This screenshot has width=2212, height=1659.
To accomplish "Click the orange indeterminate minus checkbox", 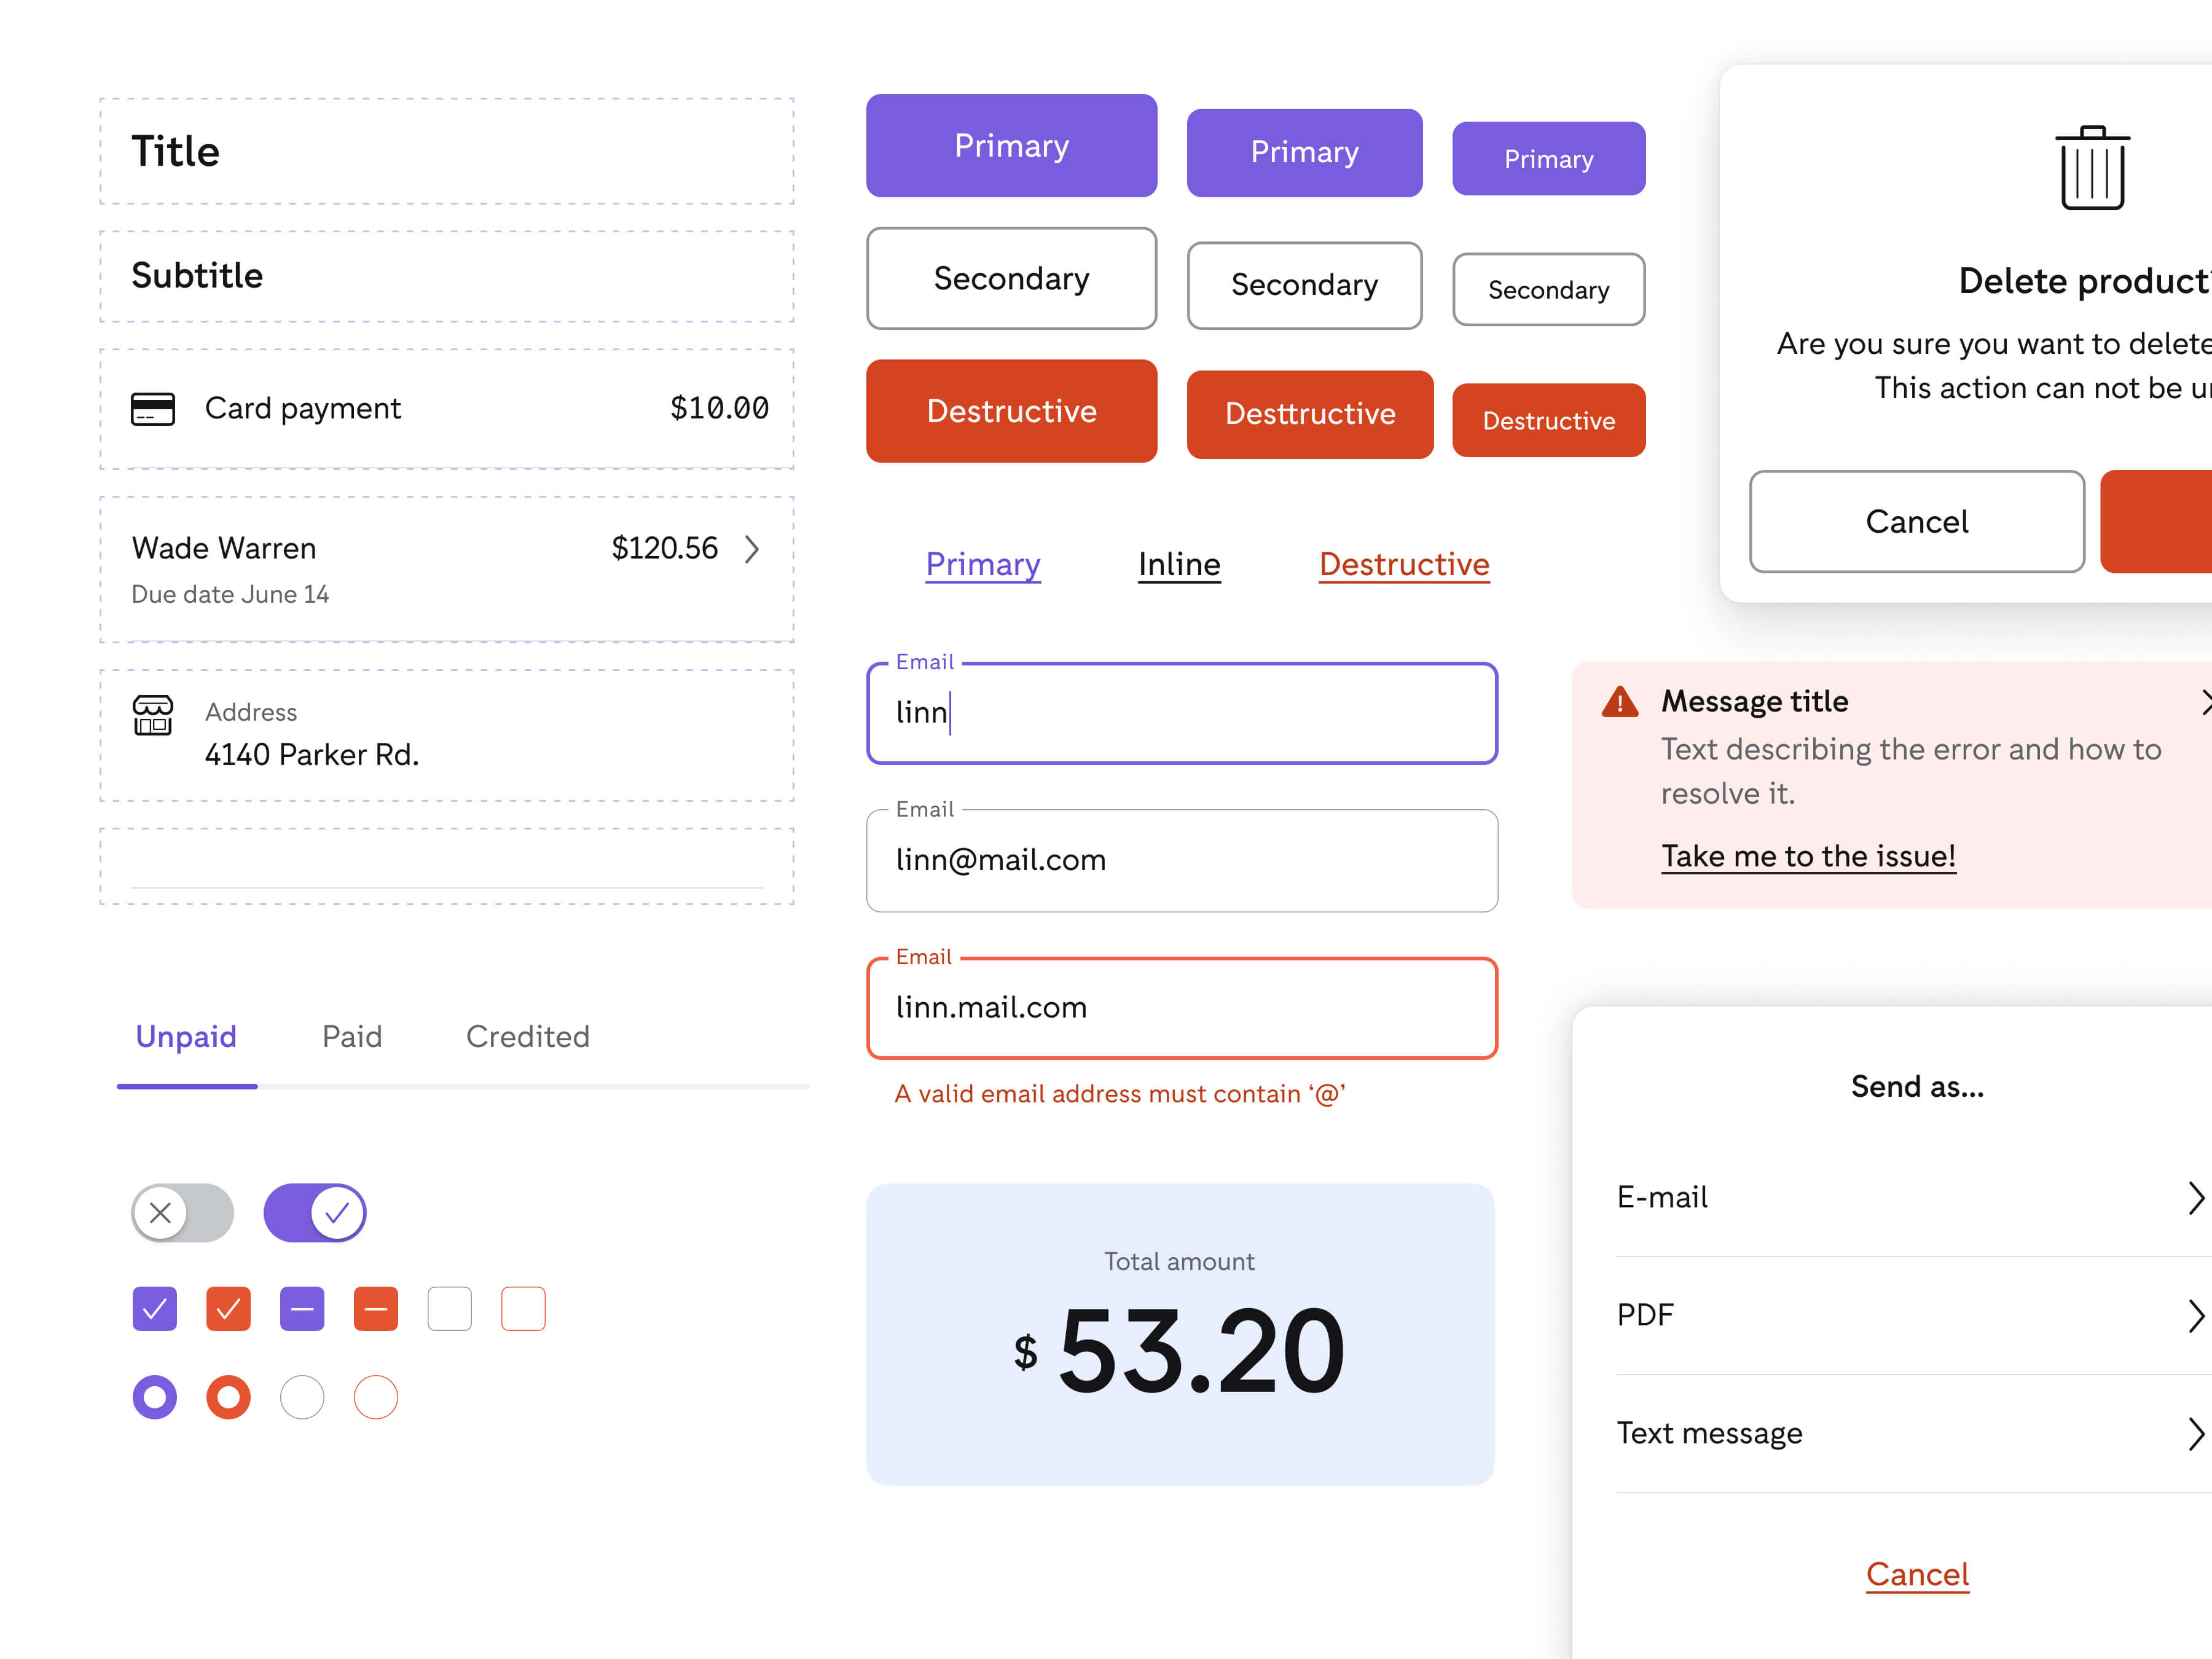I will coord(376,1309).
